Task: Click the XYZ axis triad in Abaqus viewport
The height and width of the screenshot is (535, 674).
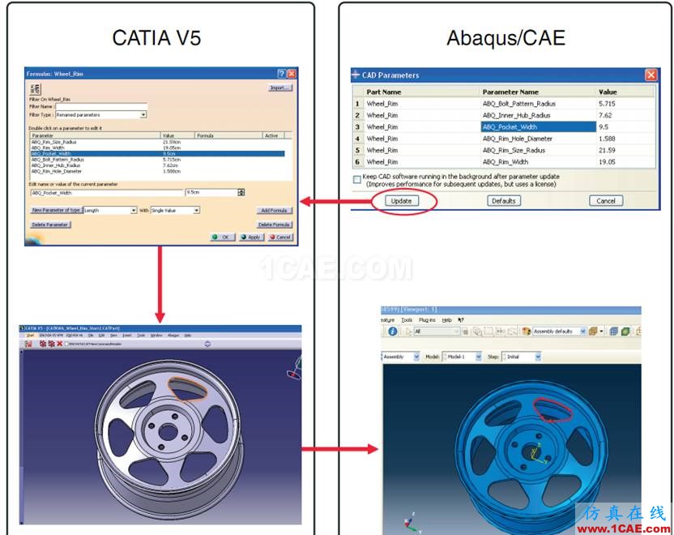Action: pyautogui.click(x=412, y=524)
